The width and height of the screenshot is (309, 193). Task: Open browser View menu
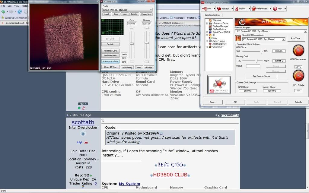click(17, 6)
